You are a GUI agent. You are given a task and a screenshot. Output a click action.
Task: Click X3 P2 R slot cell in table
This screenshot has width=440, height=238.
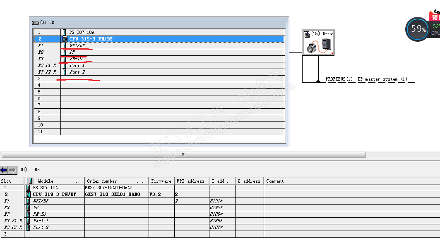pos(12,227)
